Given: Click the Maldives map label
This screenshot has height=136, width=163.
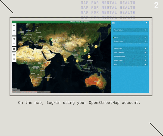Looking at the screenshot, I should coord(63,65).
